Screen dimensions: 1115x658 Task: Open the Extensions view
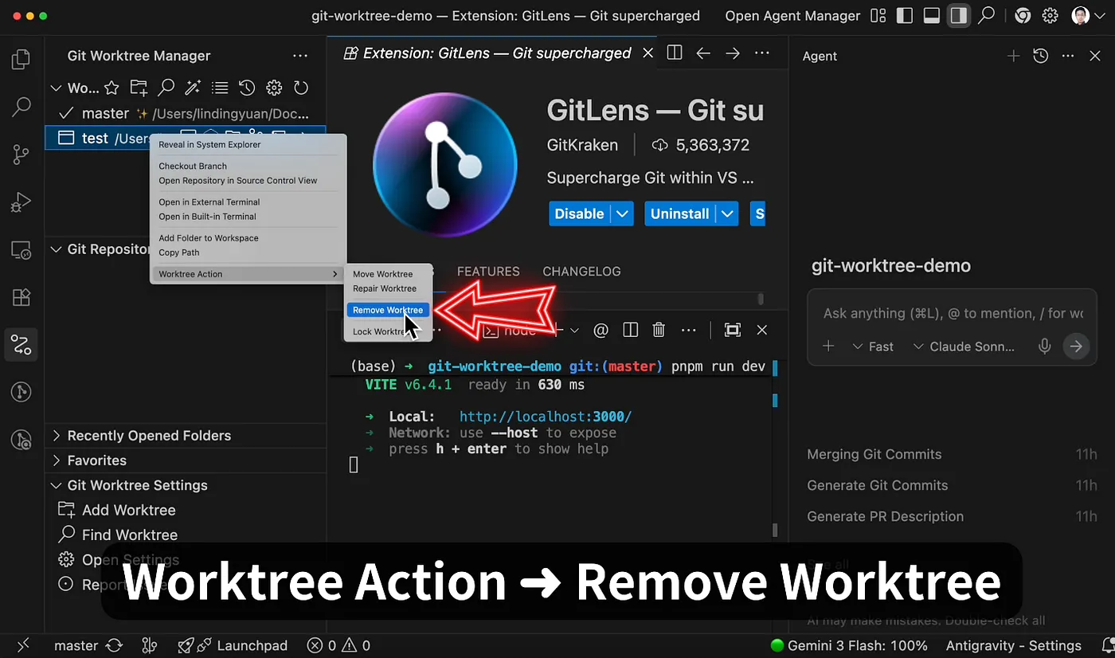pyautogui.click(x=22, y=298)
